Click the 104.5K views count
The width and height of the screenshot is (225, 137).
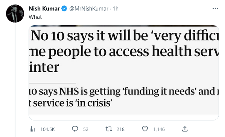(x=47, y=129)
